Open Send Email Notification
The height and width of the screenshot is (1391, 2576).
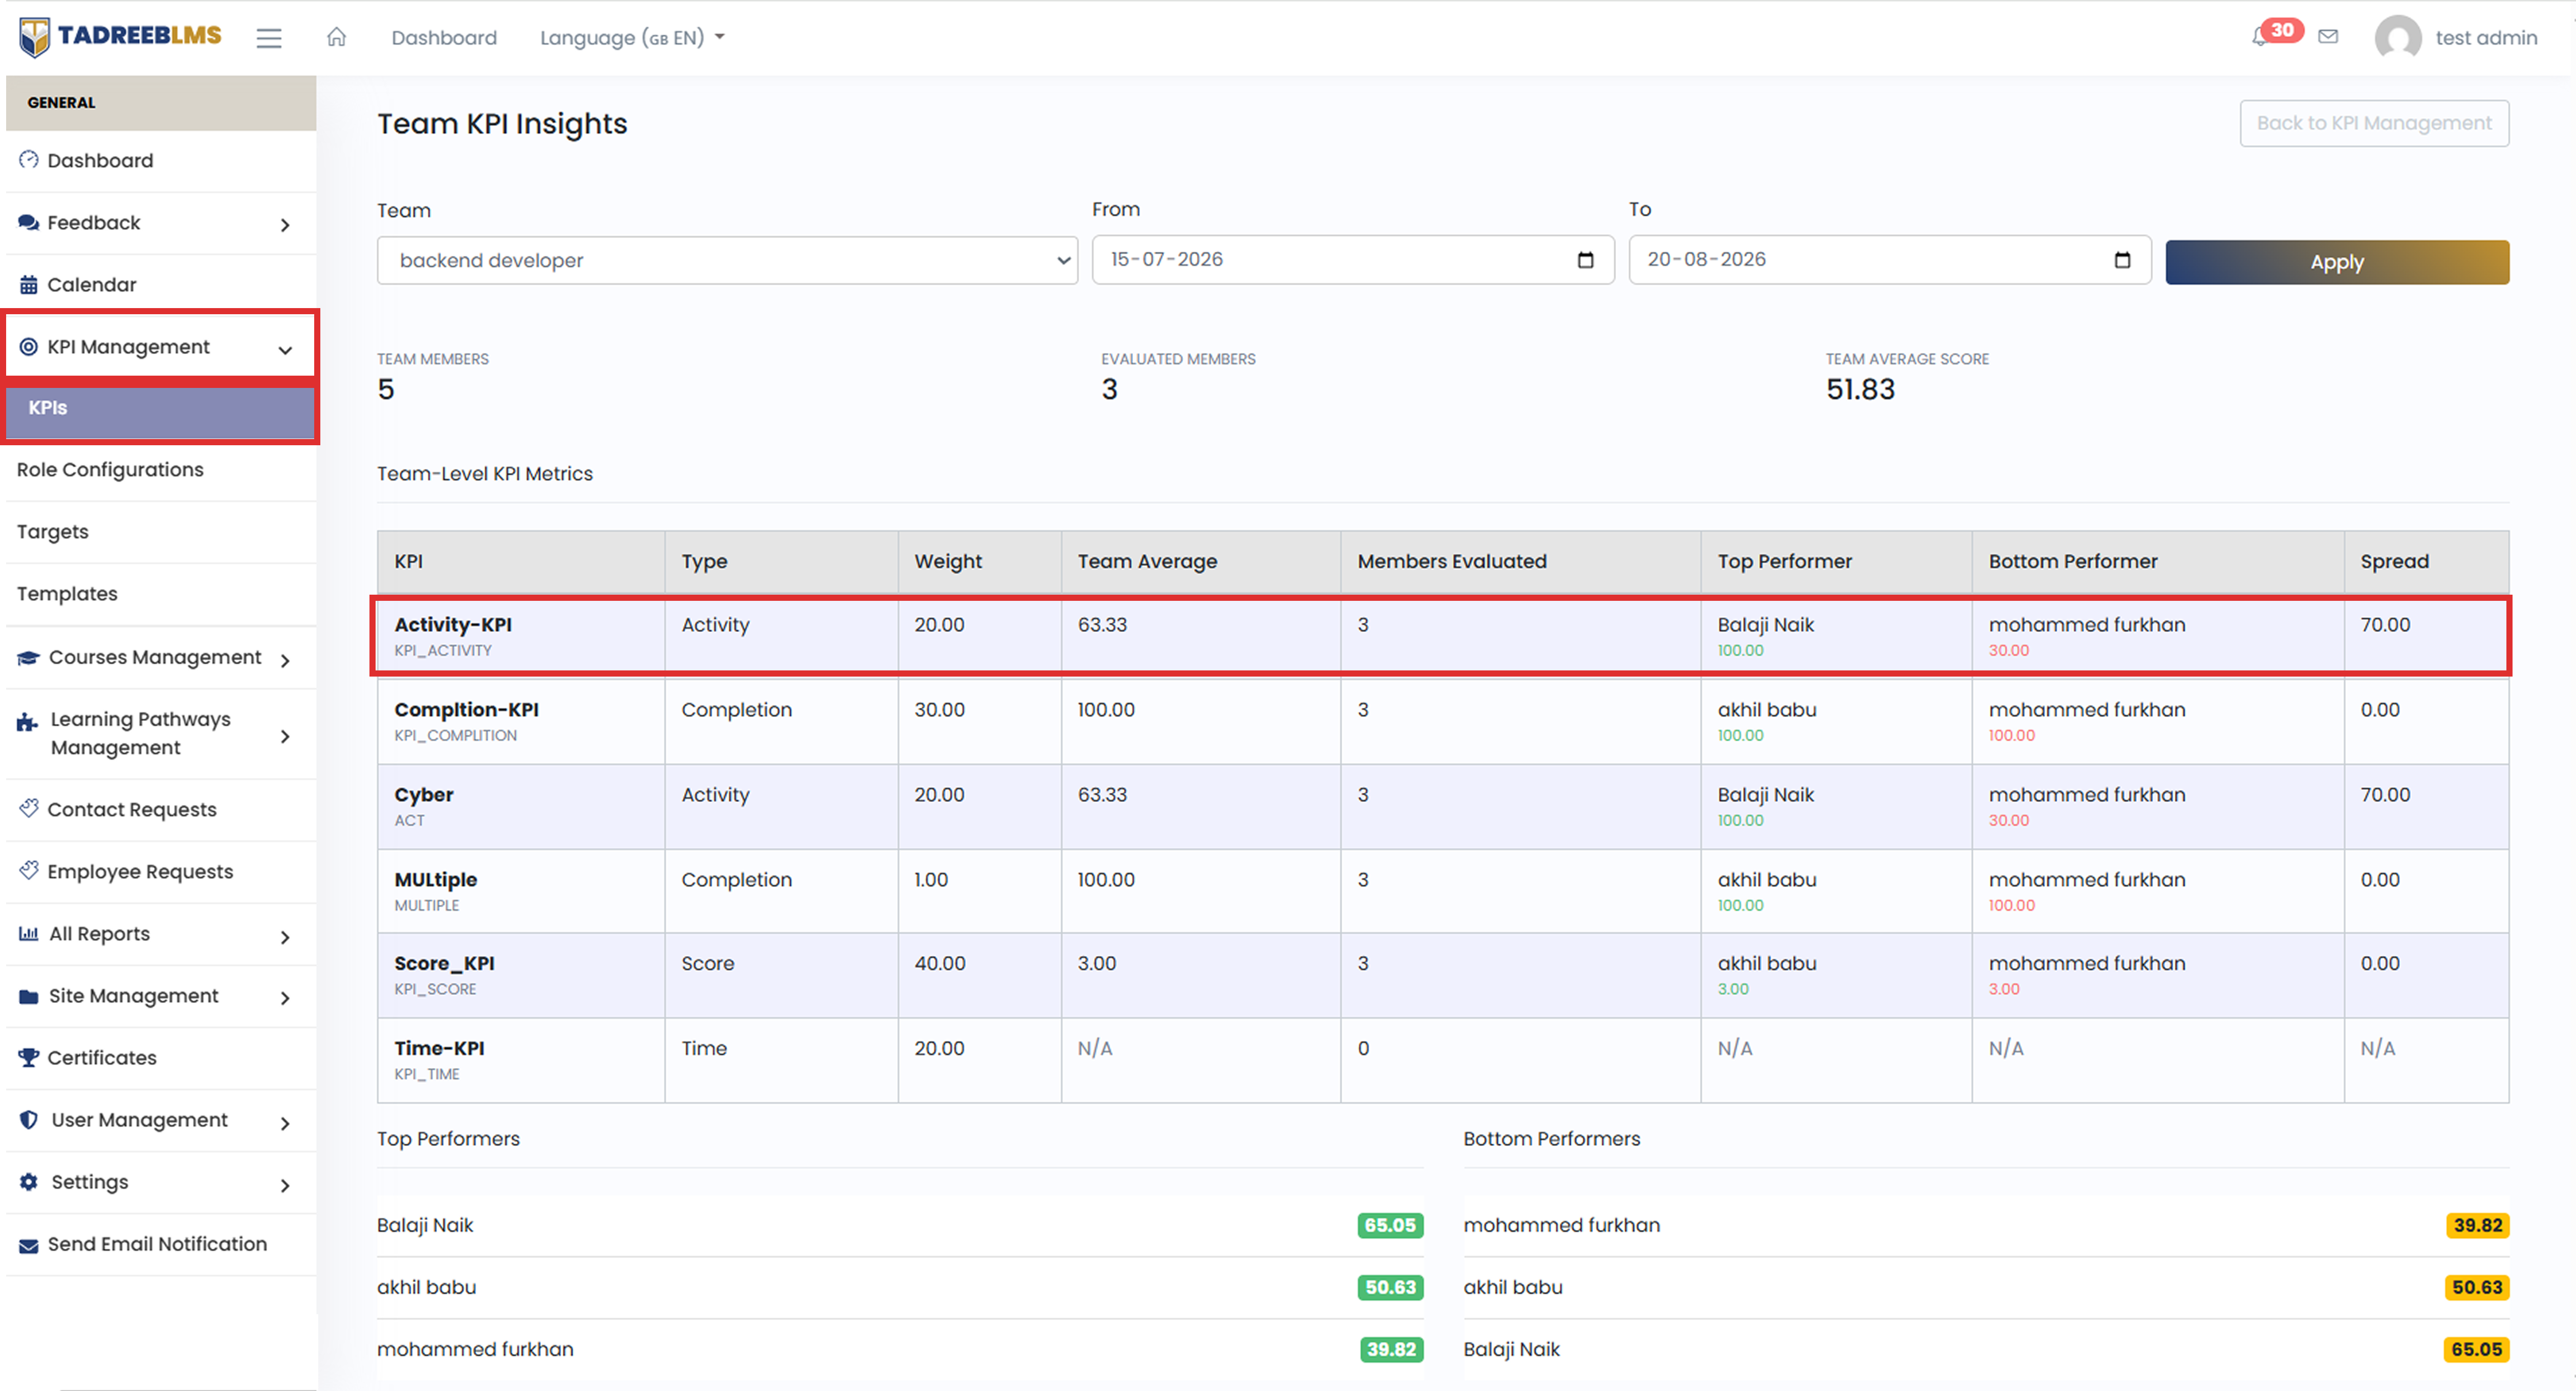point(157,1244)
